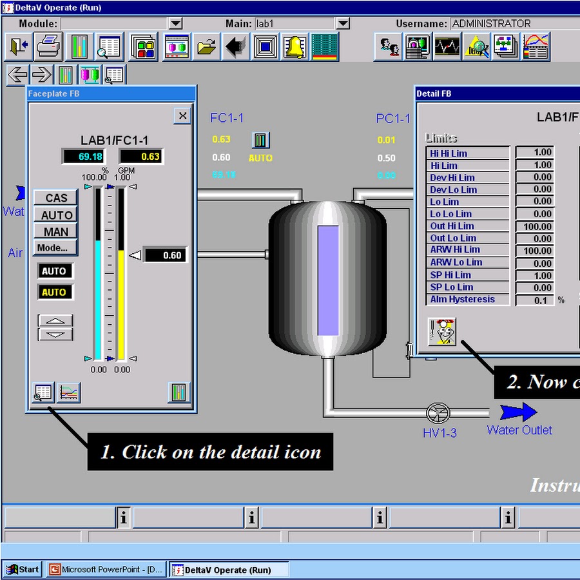Click the black back-arrow previous display icon

pos(236,46)
